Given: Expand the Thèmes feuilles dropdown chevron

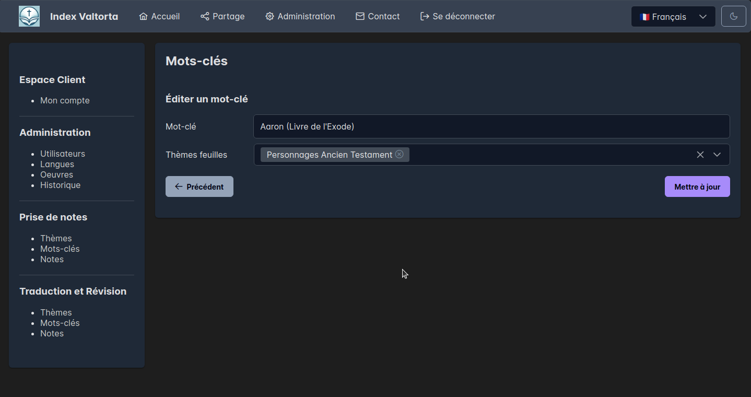Looking at the screenshot, I should click(x=717, y=155).
